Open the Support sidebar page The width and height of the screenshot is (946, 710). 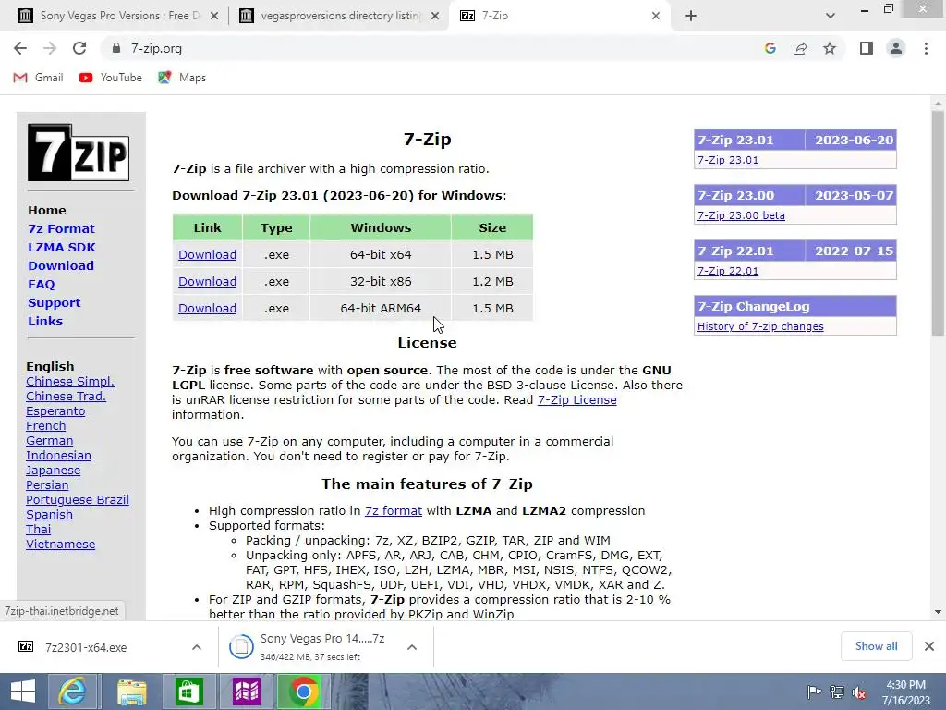[x=54, y=302]
